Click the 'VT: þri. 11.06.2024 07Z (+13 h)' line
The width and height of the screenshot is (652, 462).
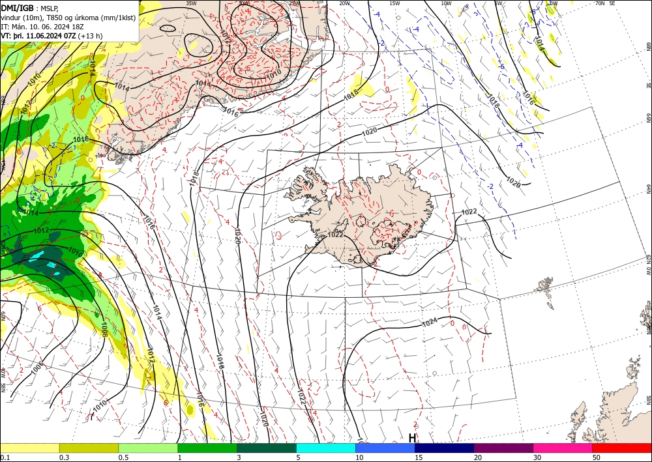(52, 36)
